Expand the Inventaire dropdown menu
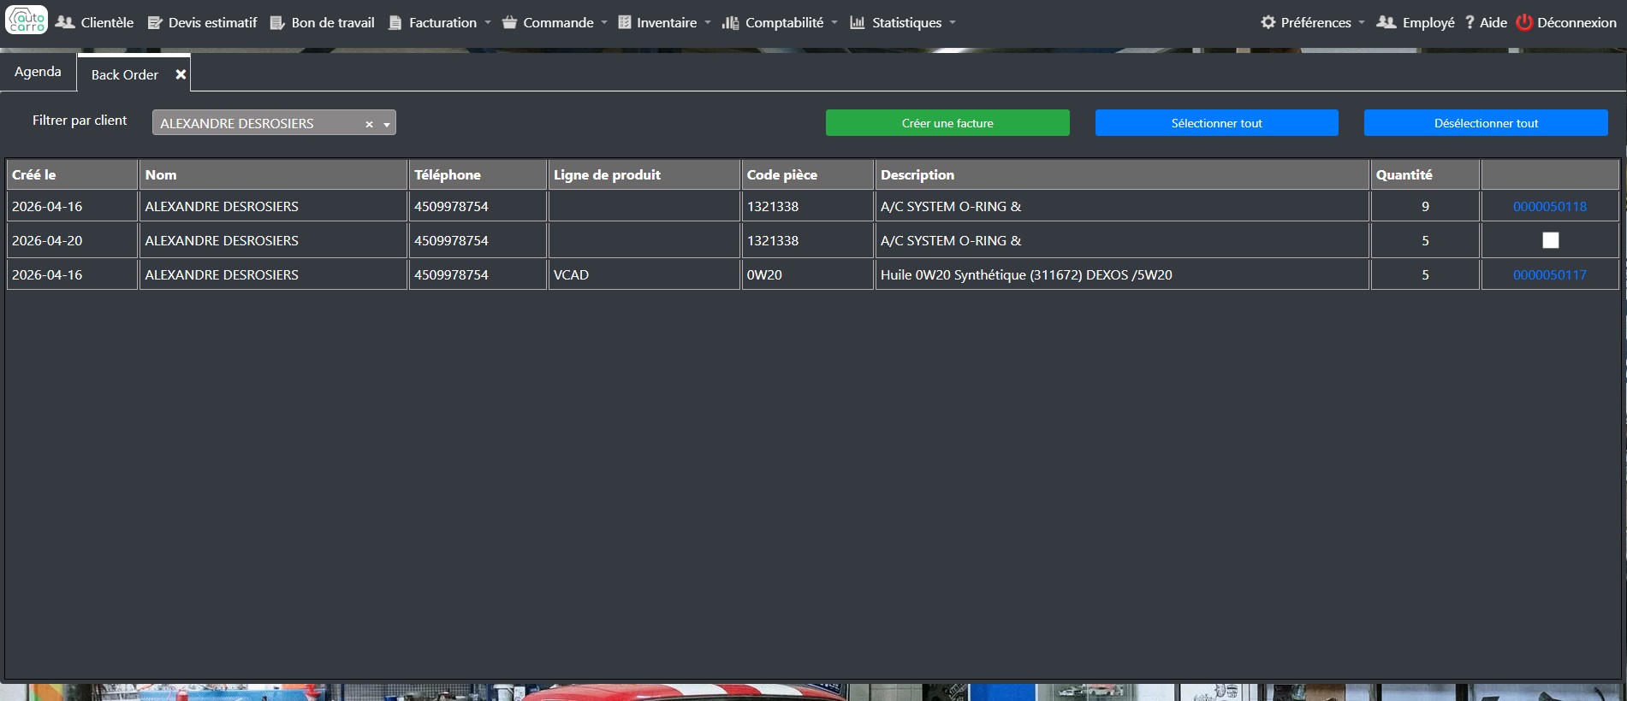This screenshot has width=1627, height=701. 666,23
